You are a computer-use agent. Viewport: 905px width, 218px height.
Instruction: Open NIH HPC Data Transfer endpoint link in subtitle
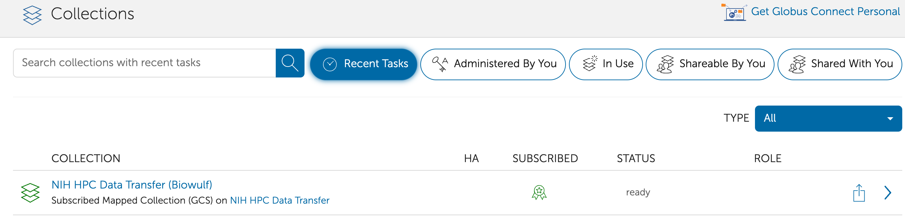coord(280,201)
